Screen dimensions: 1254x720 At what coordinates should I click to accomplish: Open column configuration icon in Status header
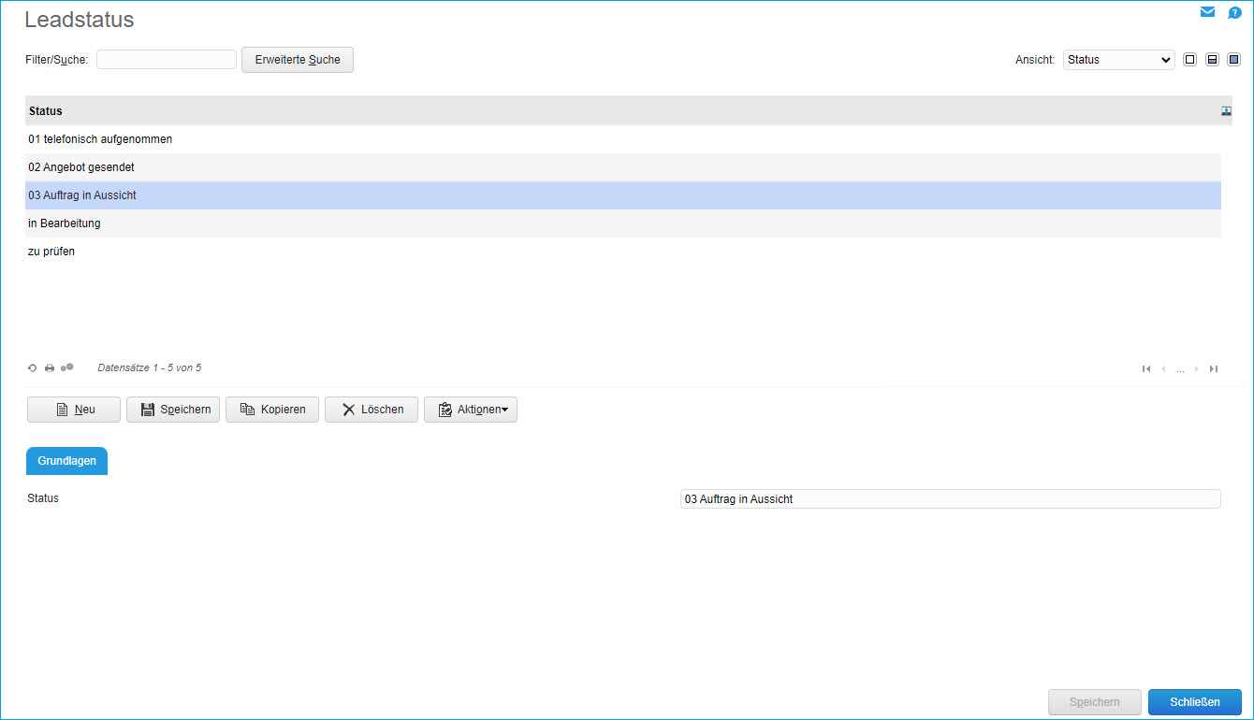click(x=1226, y=110)
